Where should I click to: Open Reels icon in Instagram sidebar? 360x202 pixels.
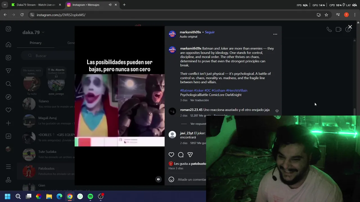(x=8, y=58)
